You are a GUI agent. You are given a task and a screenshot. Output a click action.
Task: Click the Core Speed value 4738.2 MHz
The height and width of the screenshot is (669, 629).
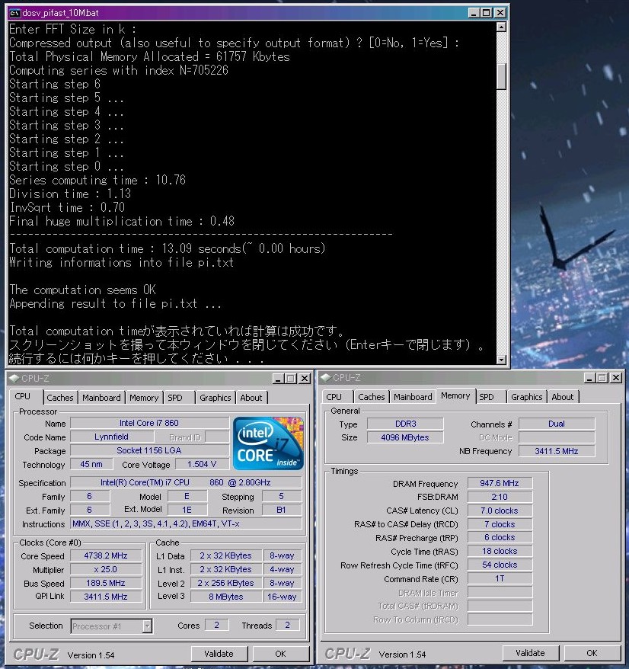106,555
